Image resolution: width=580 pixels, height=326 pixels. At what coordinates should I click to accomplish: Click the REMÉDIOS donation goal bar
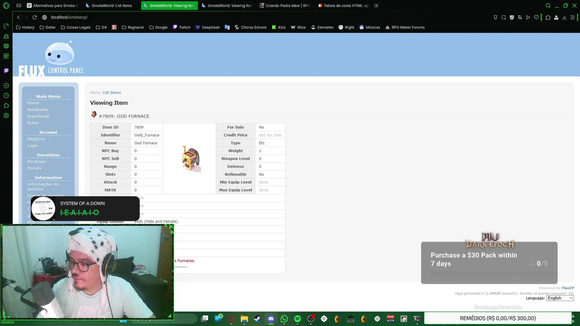tap(498, 318)
